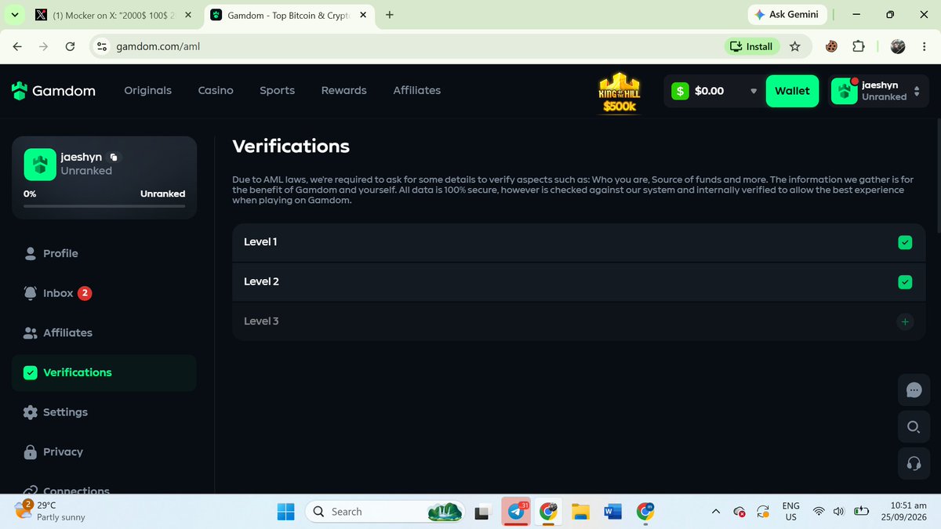Click the Gamdom logo in header
Viewport: 941px width, 529px height.
coord(53,91)
